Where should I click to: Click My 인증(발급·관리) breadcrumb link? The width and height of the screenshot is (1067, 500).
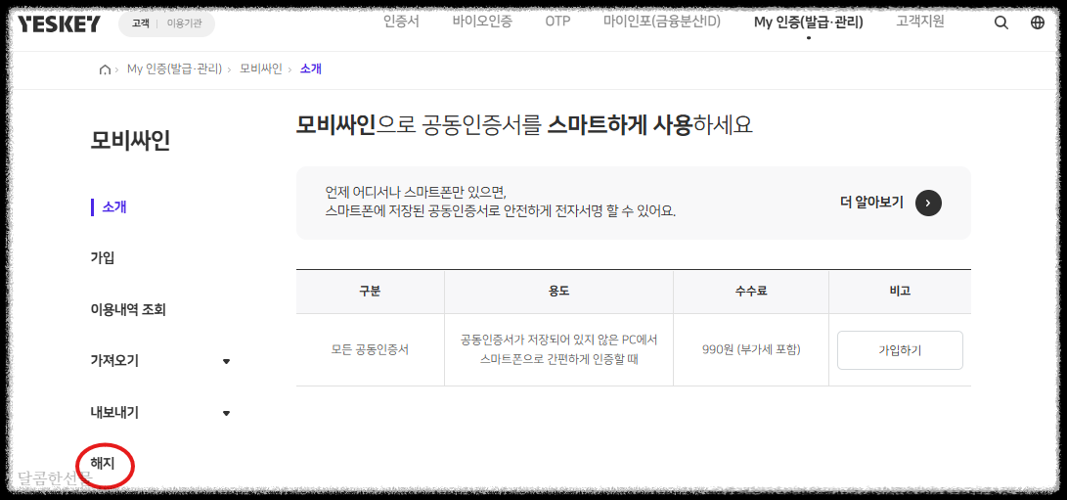(x=174, y=69)
